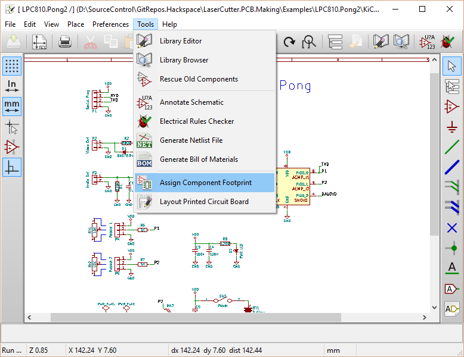Viewport: 464px width, 357px height.
Task: Open the Edit menu
Action: (30, 24)
